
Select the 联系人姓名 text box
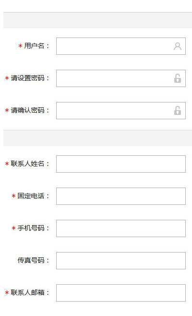121,164
